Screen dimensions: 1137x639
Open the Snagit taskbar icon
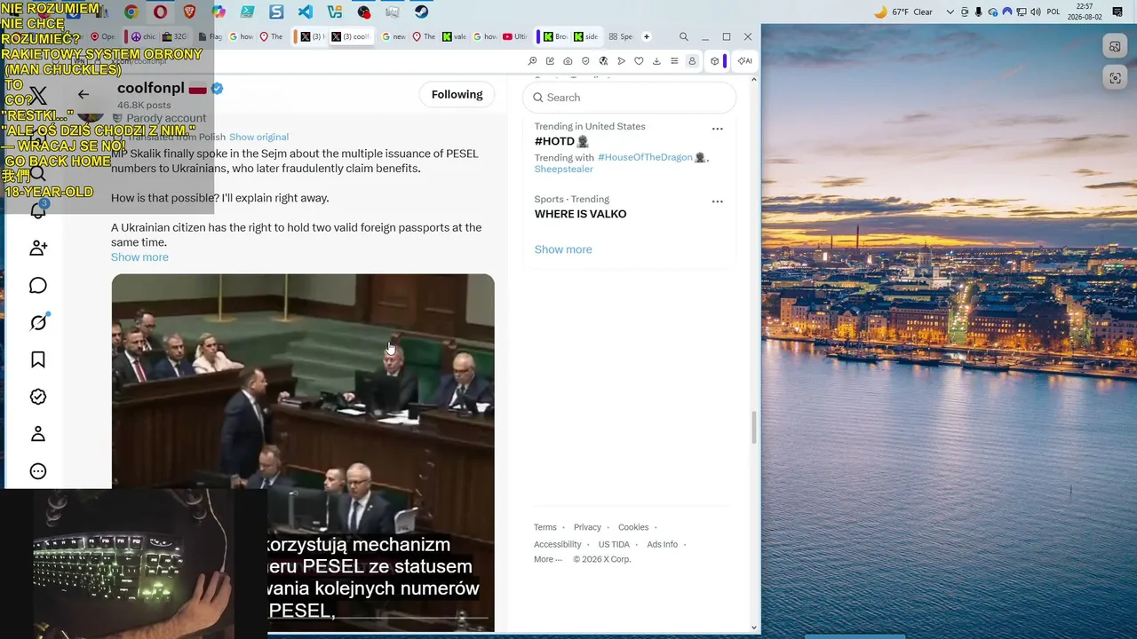click(276, 12)
